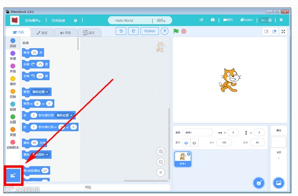
Task: Click the turn left 15 degrees block
Action: tap(36, 76)
